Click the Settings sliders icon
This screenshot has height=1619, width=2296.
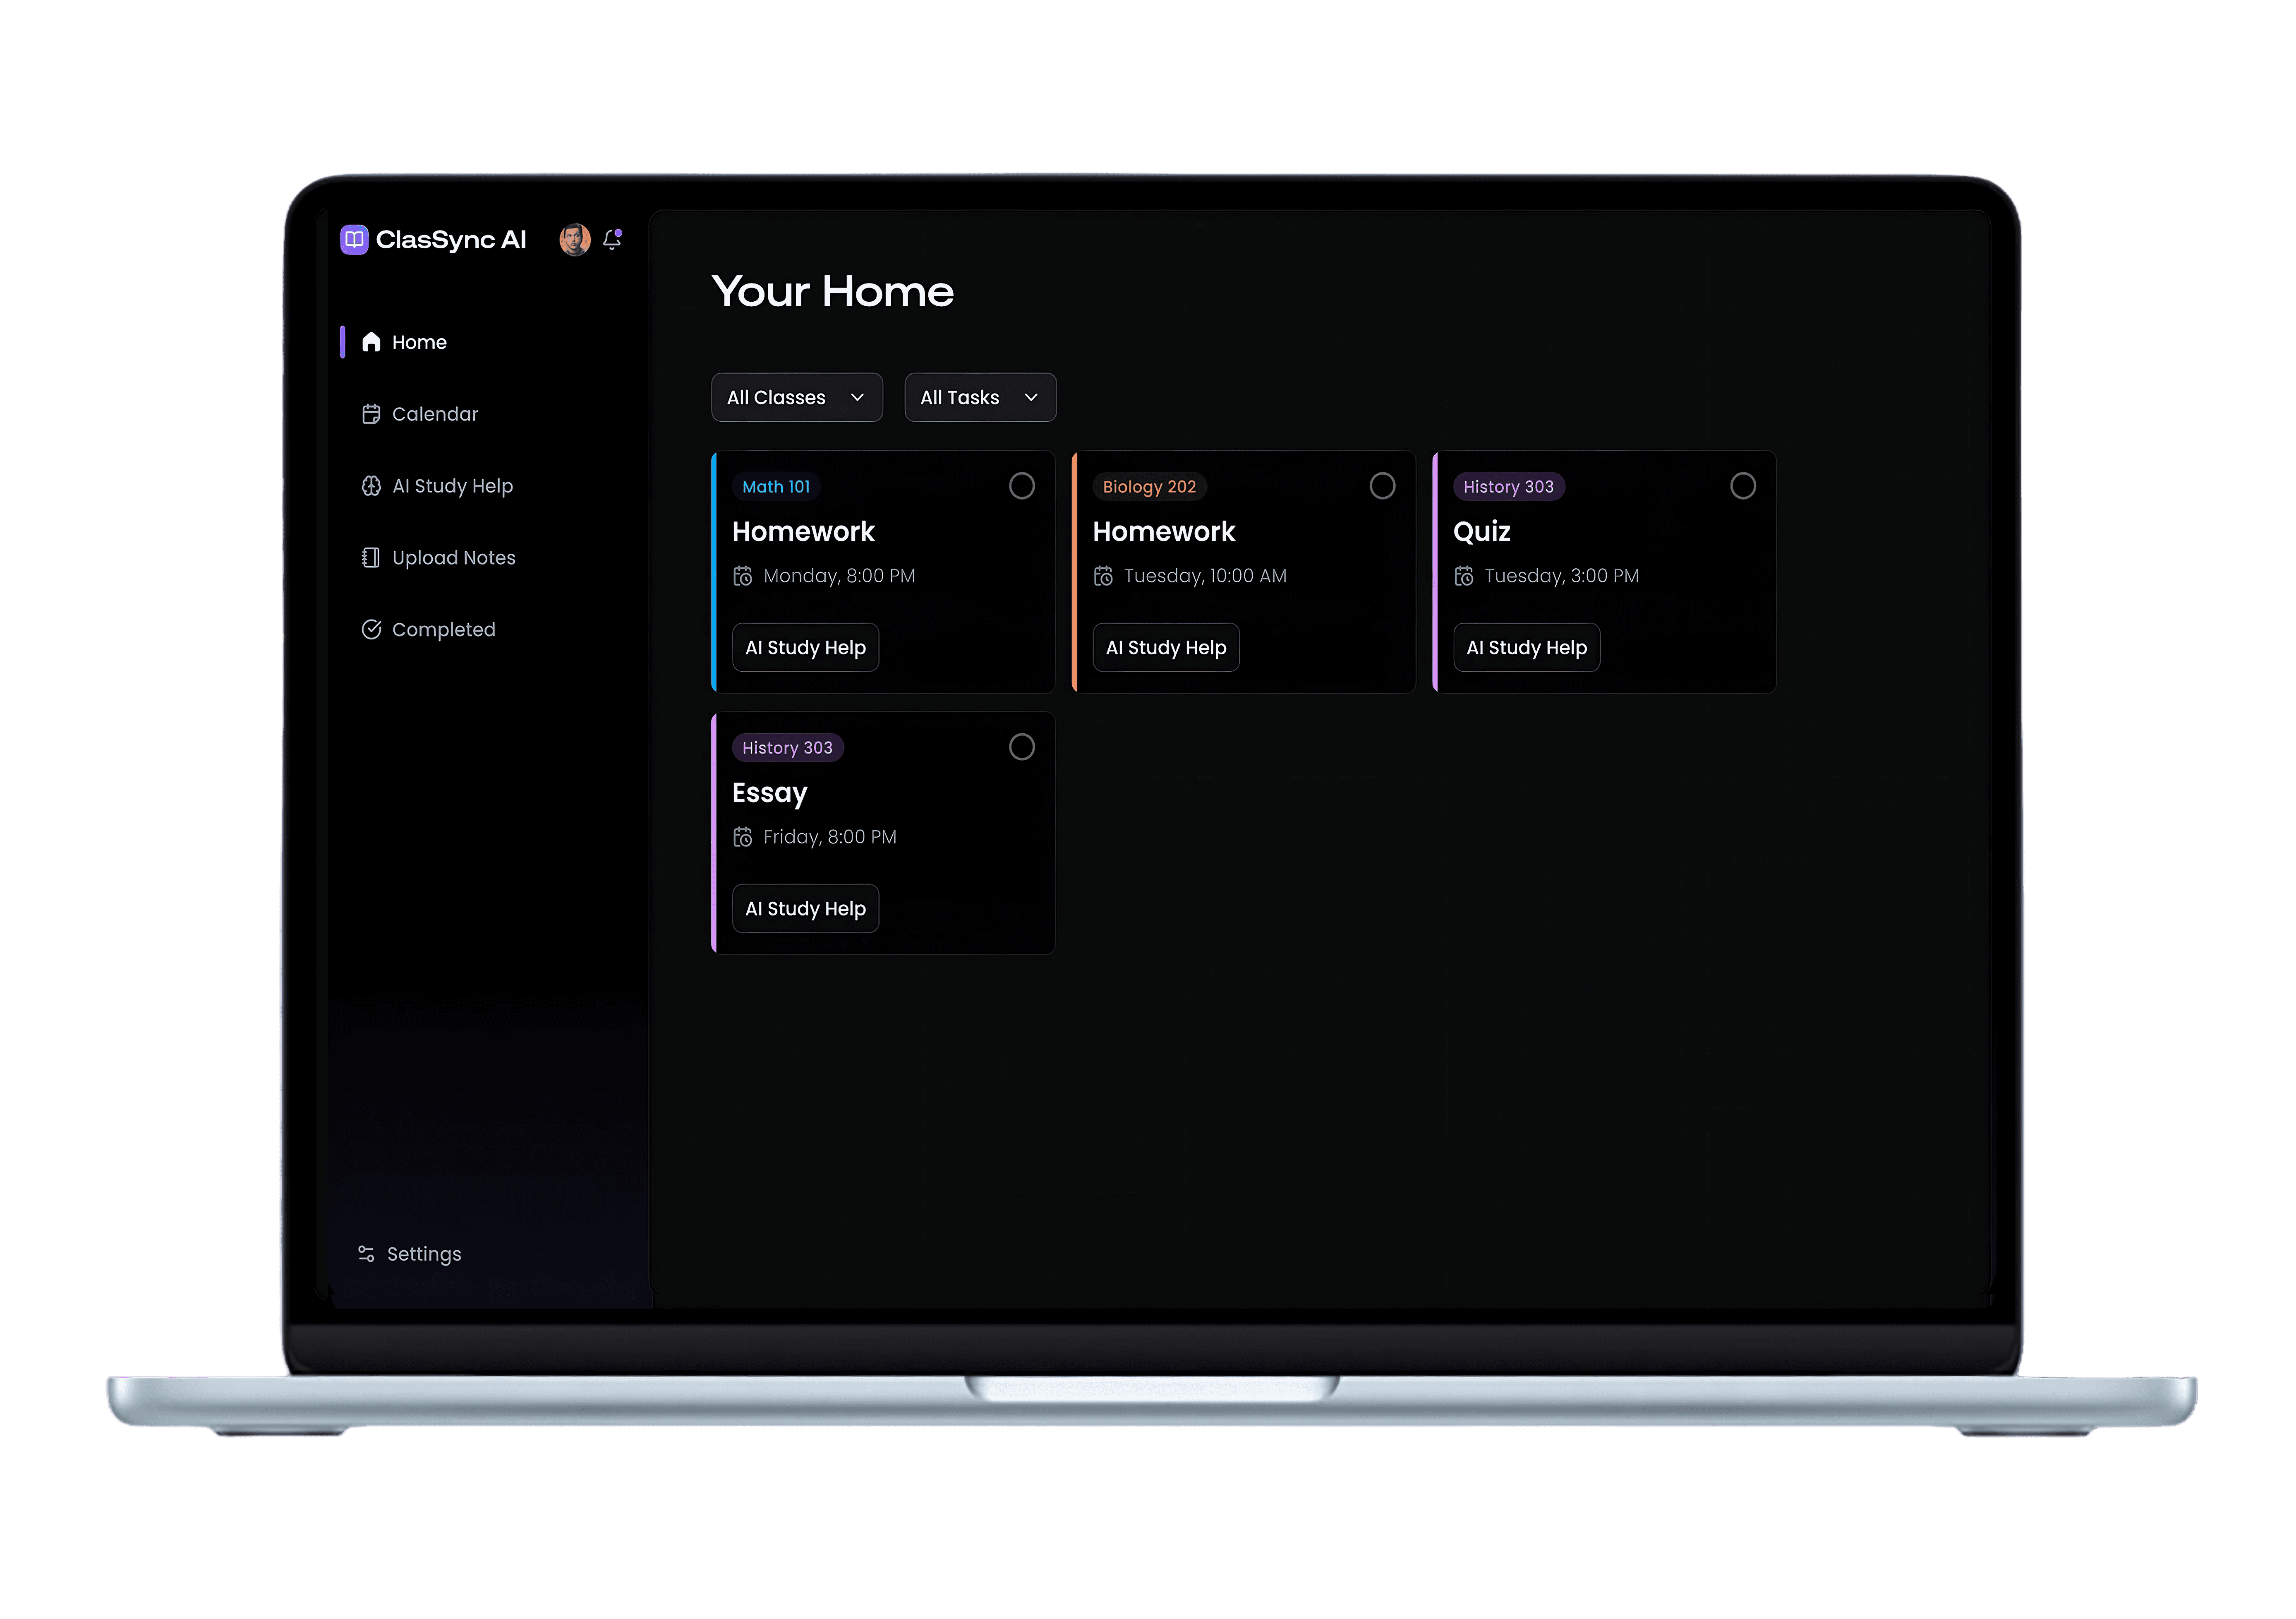(366, 1254)
